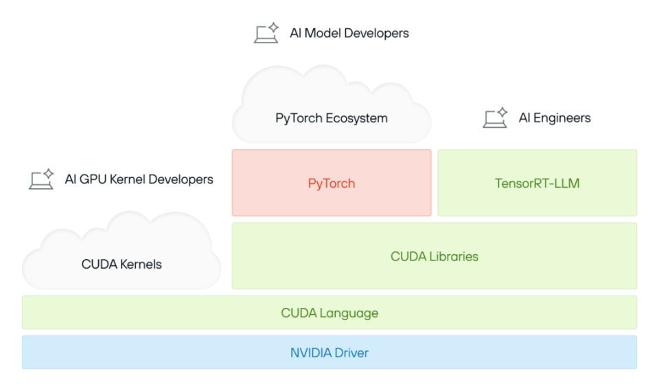This screenshot has height=391, width=659.
Task: Click the AI Model Developers text label
Action: pyautogui.click(x=349, y=33)
